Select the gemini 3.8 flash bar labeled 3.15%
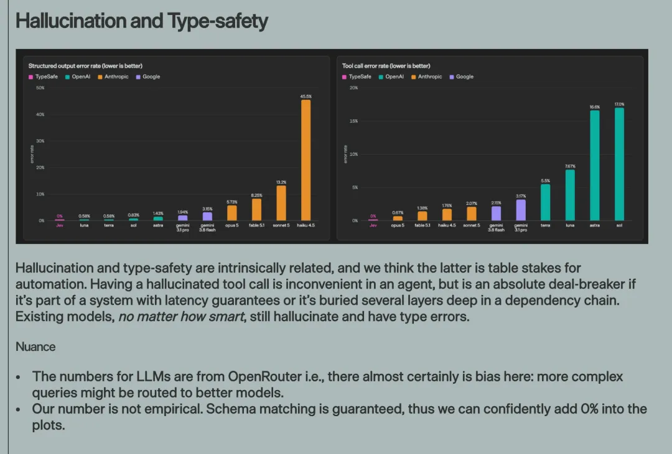The image size is (672, 454). click(207, 217)
